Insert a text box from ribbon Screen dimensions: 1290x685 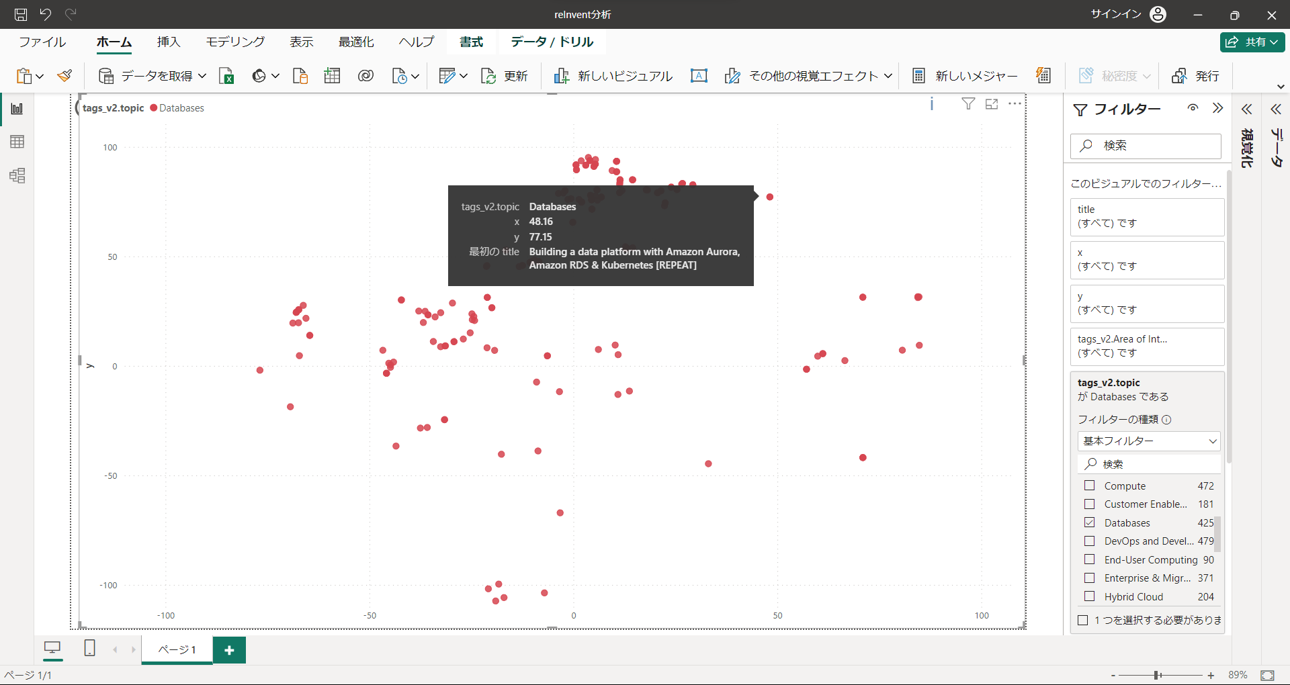pos(699,76)
